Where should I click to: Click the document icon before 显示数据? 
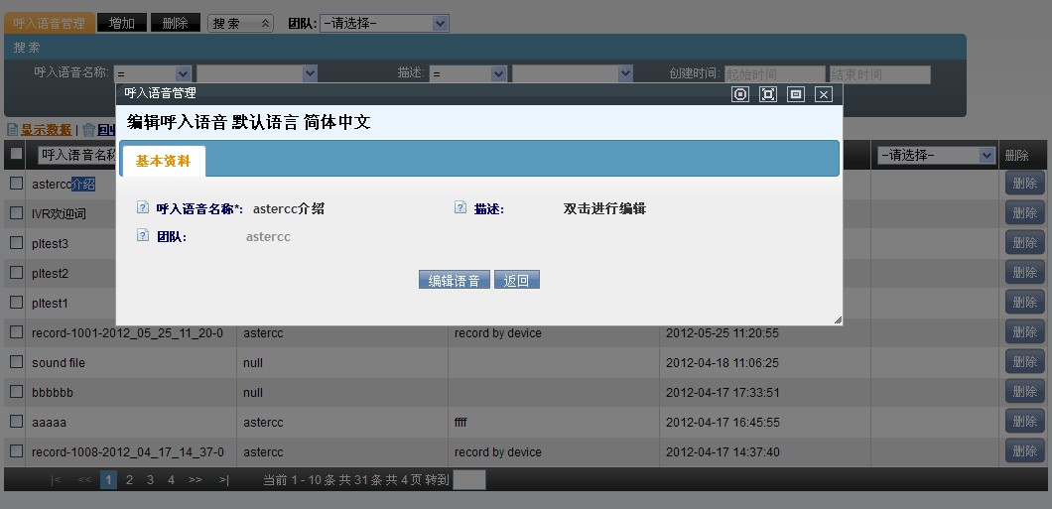pyautogui.click(x=12, y=130)
